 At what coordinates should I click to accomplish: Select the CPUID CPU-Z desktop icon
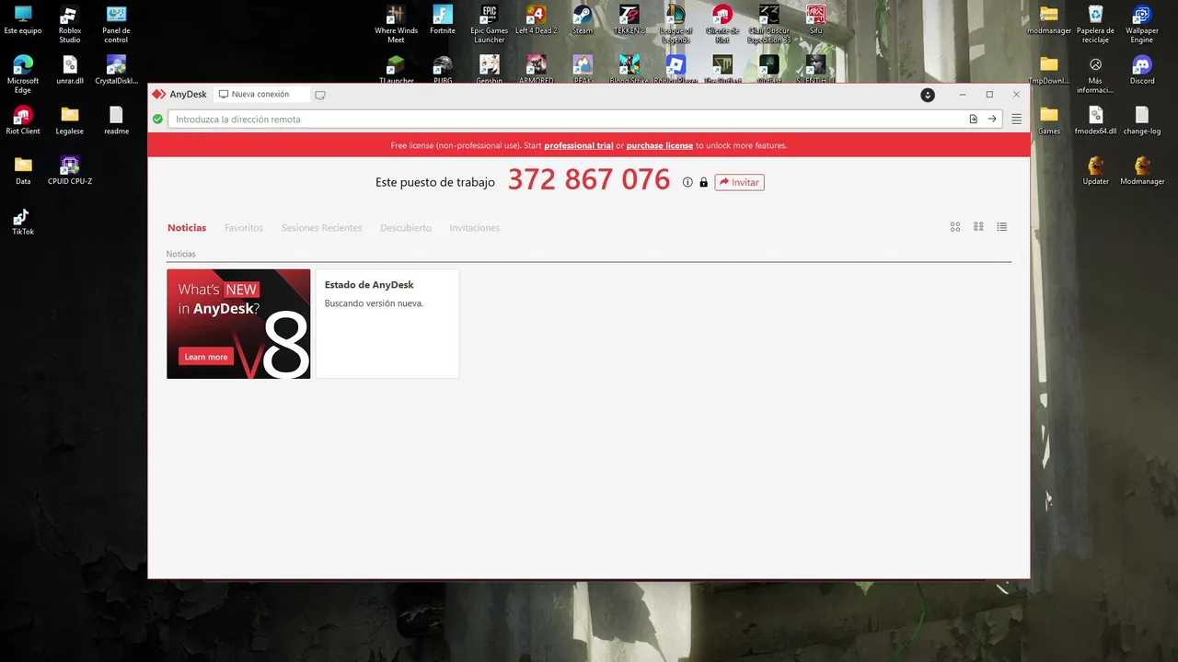[70, 170]
